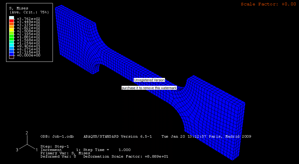
Task: Click the 'Deformation Scale Factor: +8.889e+01' text
Action: point(125,157)
